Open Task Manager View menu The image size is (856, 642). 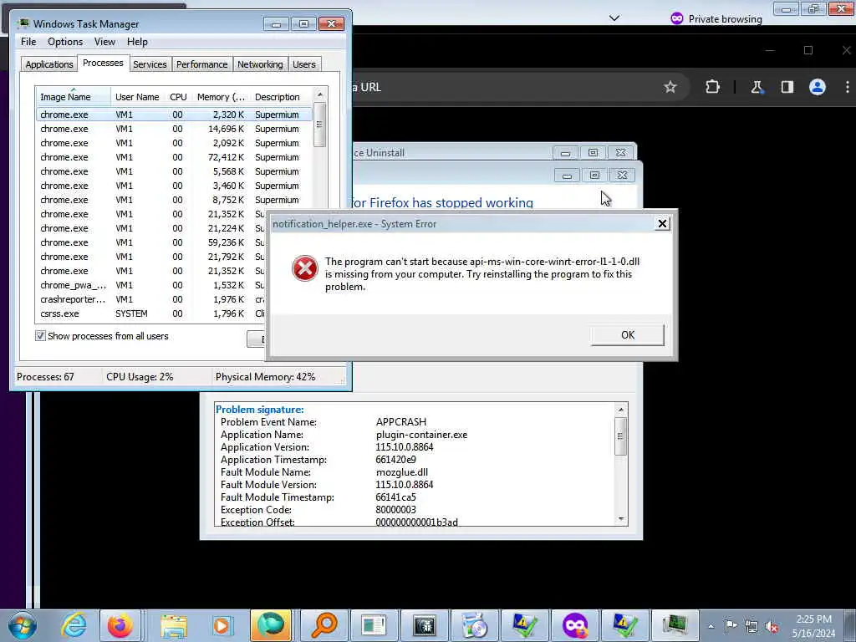[x=104, y=42]
